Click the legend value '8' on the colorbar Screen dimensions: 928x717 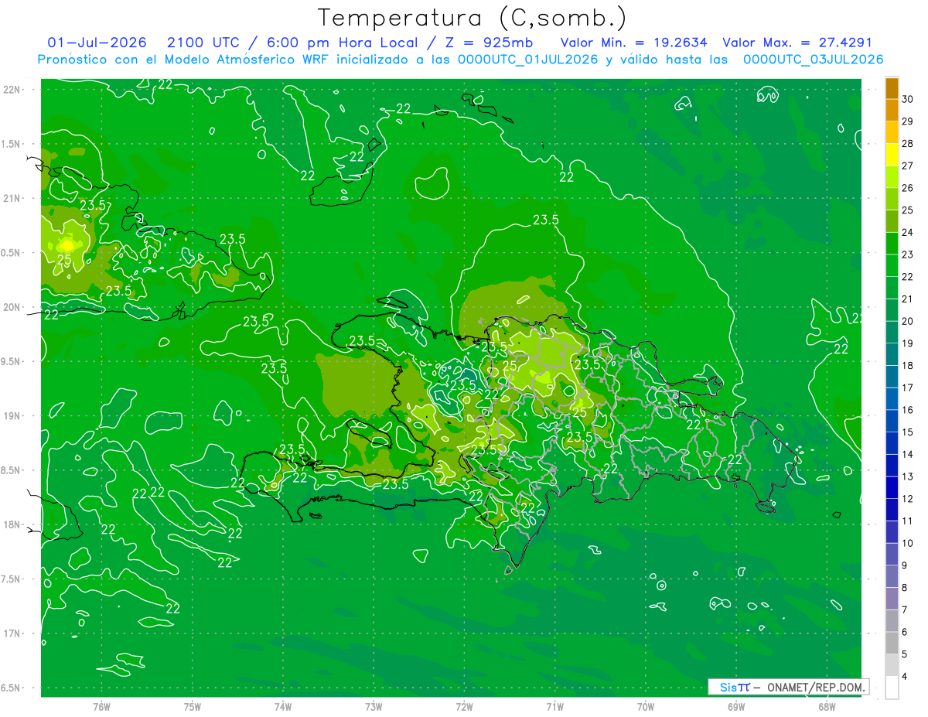tap(906, 588)
